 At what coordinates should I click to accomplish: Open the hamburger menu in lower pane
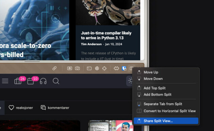click(5, 81)
